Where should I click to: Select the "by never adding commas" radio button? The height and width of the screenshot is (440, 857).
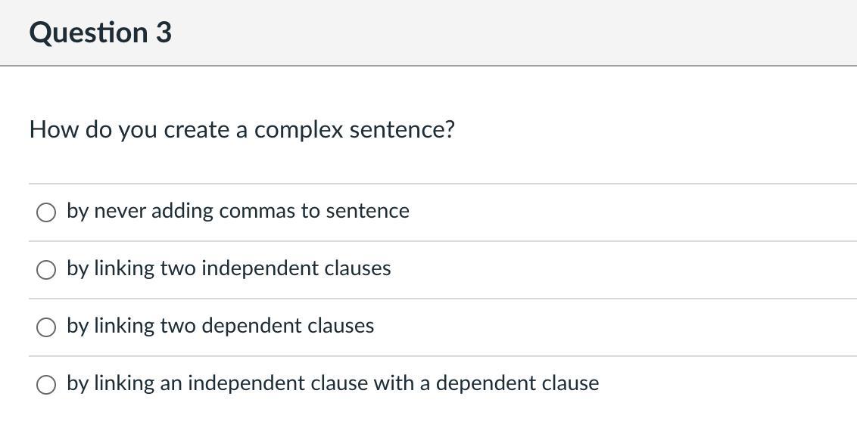pos(46,212)
